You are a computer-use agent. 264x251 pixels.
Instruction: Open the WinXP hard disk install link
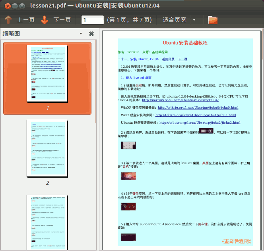tap(198, 107)
